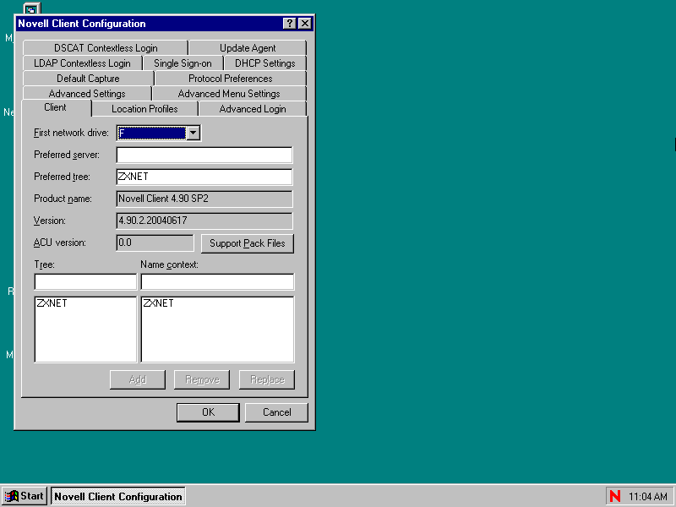Click the Product name field
Viewport: 676px width, 507px height.
point(204,199)
